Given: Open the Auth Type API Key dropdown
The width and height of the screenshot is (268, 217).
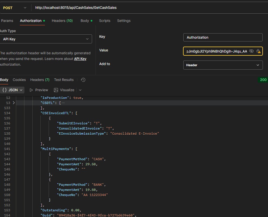Looking at the screenshot, I should click(46, 39).
